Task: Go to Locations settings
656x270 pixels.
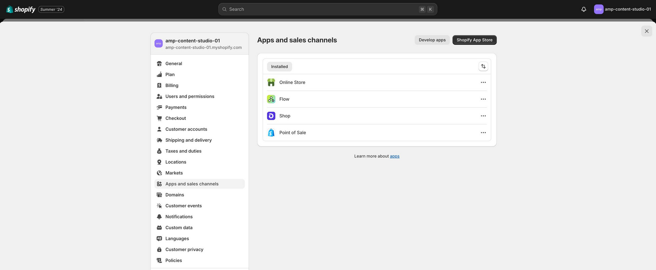Action: (200, 162)
